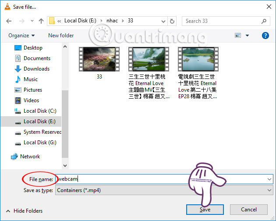Create a New folder
This screenshot has width=276, height=221.
pos(61,36)
